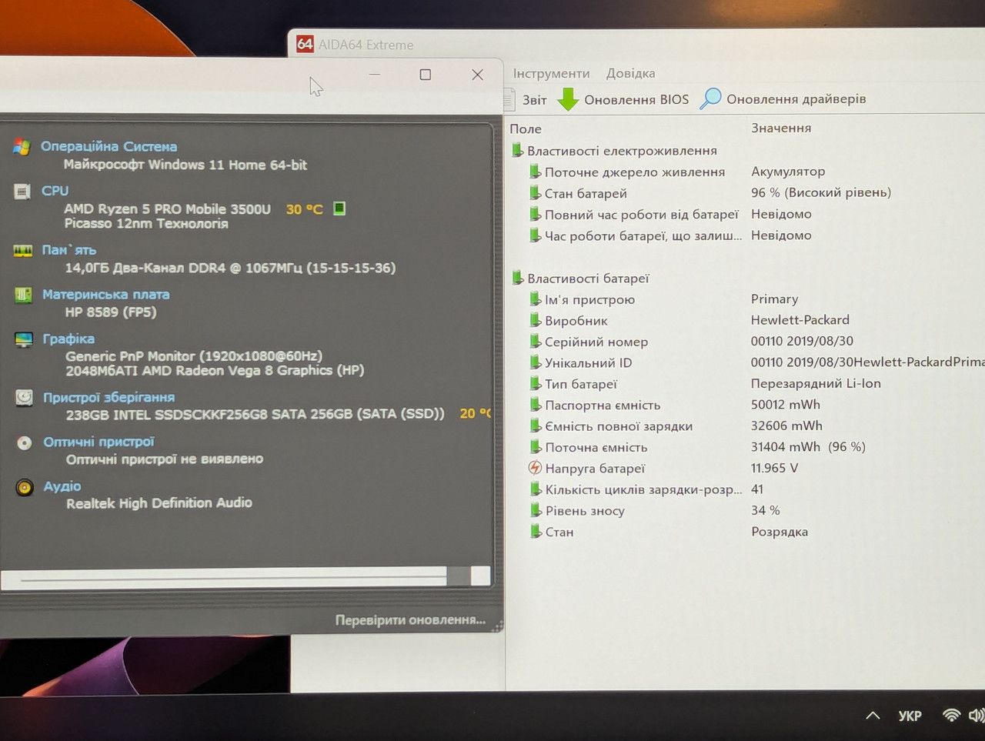Click the AIDA64 logo in the title bar
Image resolution: width=985 pixels, height=741 pixels.
[305, 44]
